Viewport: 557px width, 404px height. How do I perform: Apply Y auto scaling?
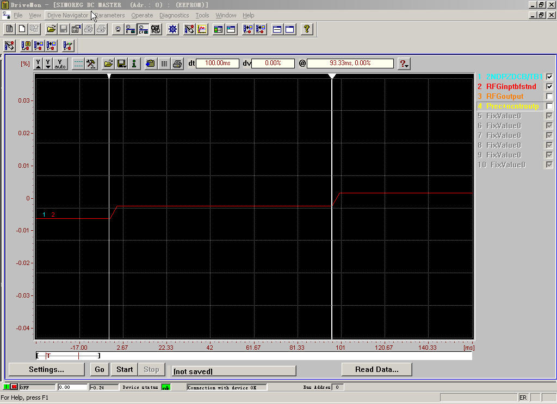(60, 64)
